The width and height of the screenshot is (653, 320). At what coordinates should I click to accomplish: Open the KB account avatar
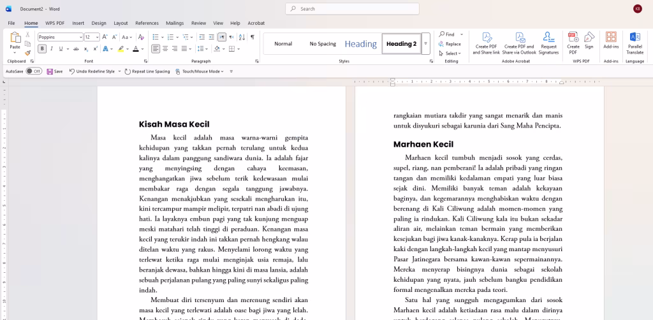637,9
